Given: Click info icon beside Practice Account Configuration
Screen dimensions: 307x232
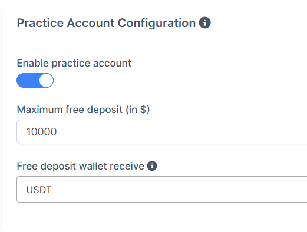Looking at the screenshot, I should pos(204,23).
